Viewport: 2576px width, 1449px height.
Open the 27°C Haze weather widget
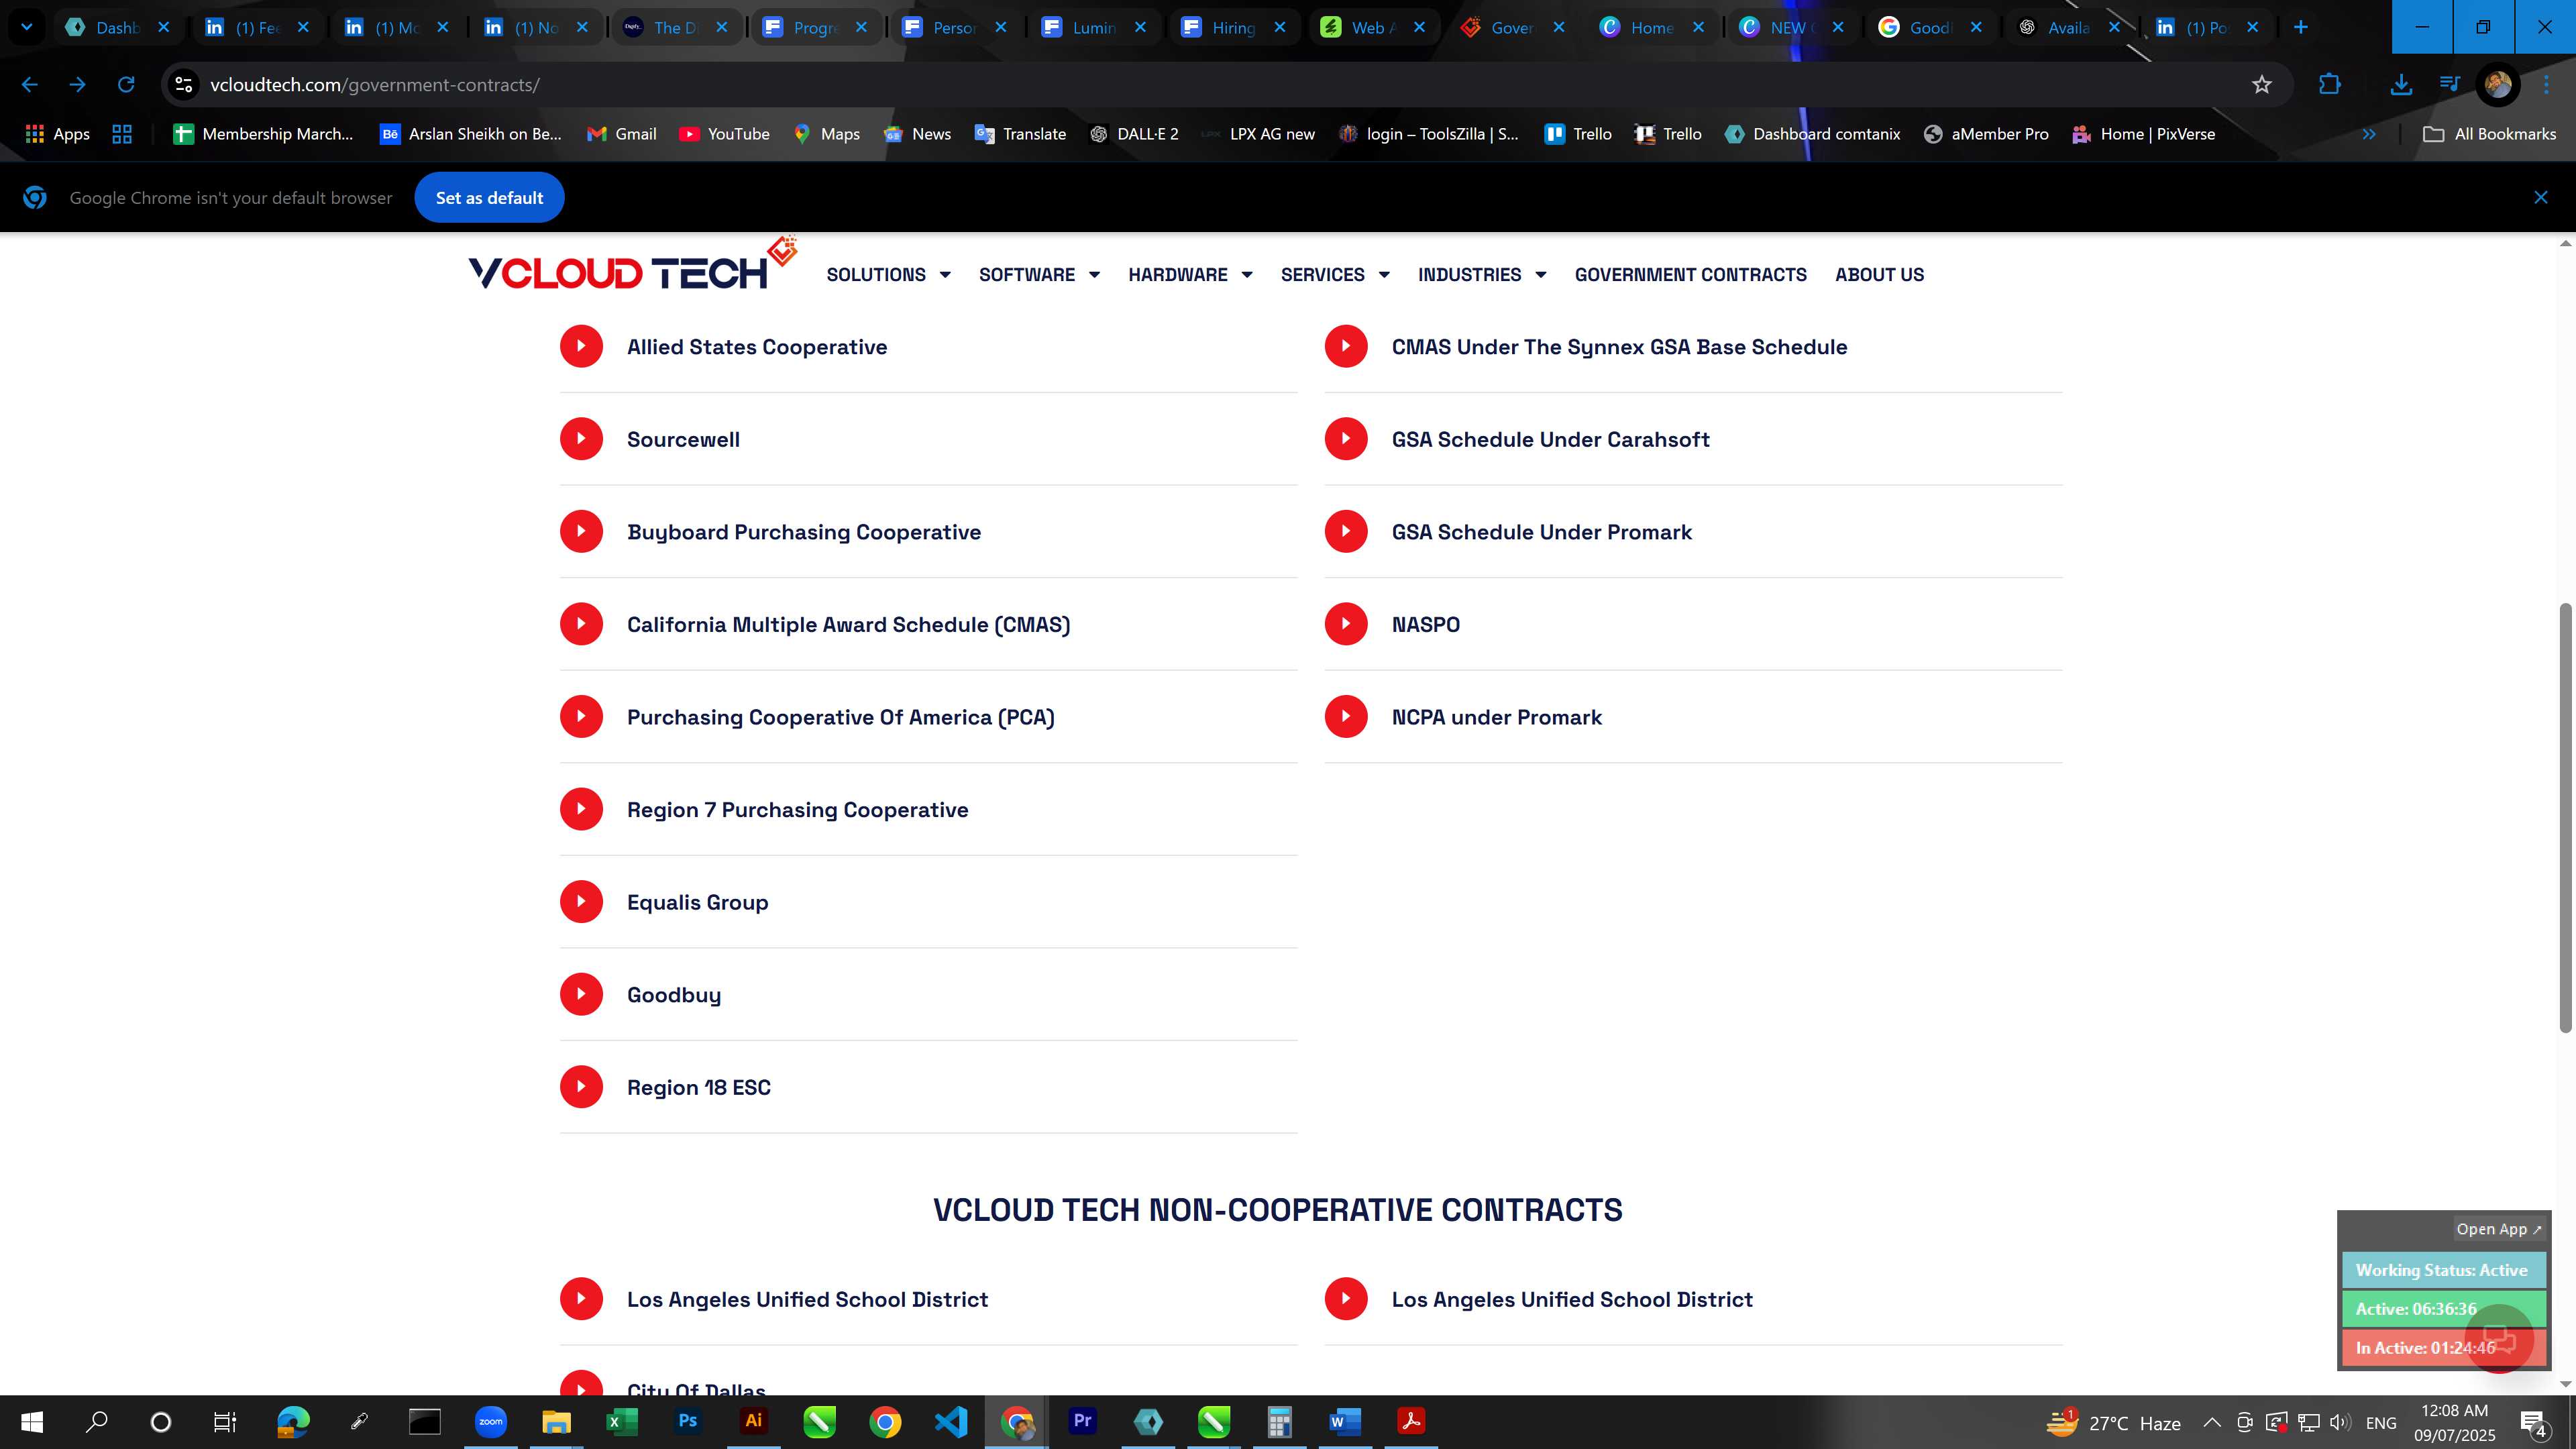pyautogui.click(x=2113, y=1422)
